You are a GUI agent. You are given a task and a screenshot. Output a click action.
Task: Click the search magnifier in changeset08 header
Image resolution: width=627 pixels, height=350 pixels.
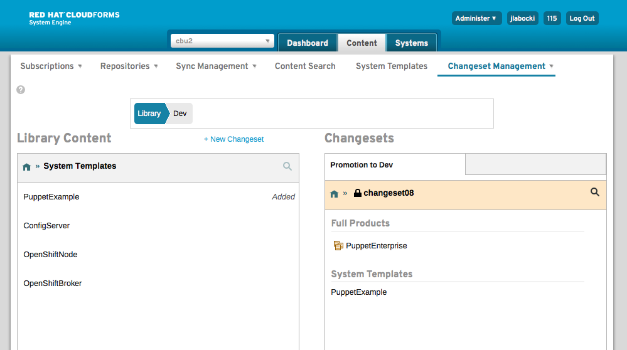click(x=595, y=193)
